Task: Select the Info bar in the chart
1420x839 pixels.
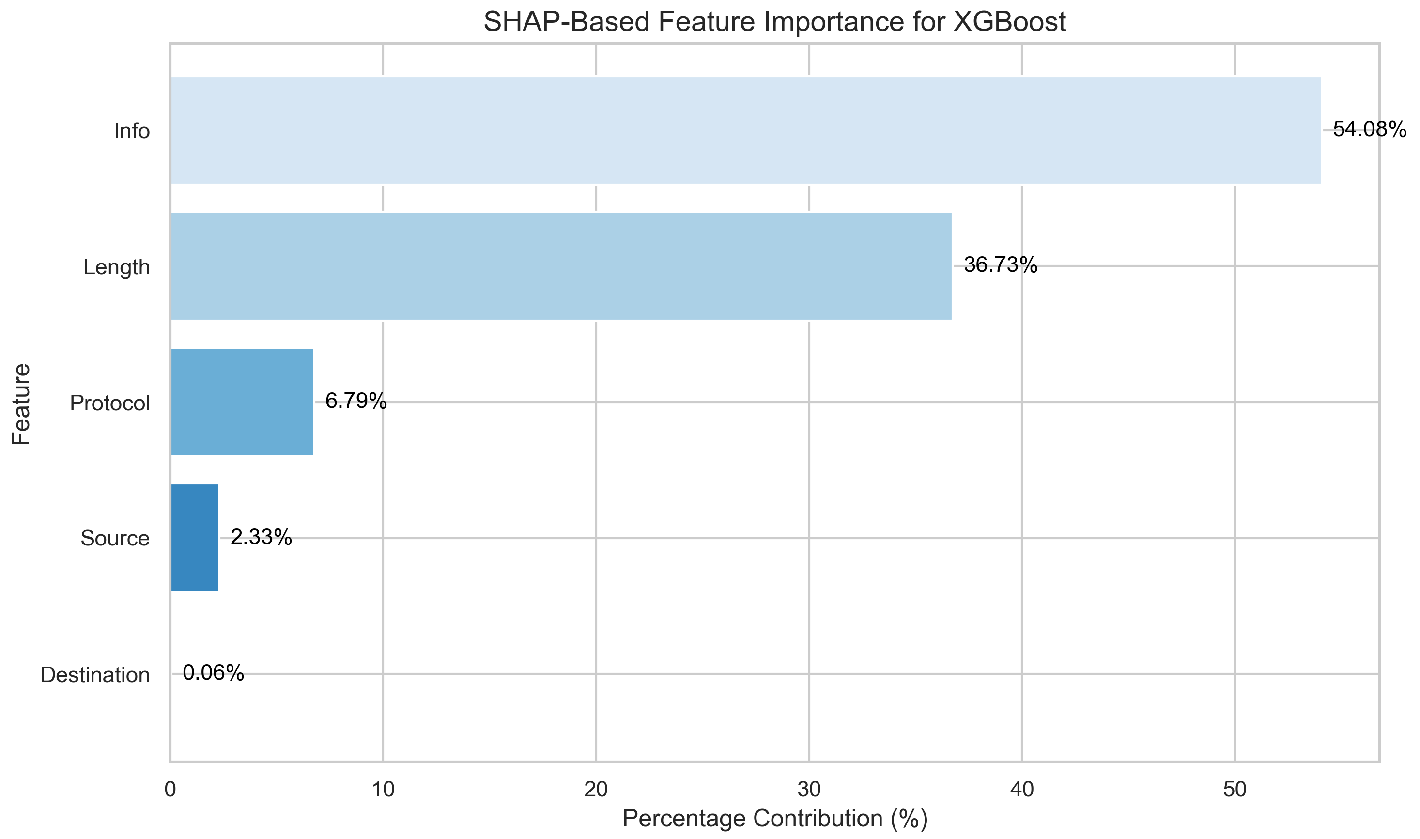Action: [x=746, y=130]
